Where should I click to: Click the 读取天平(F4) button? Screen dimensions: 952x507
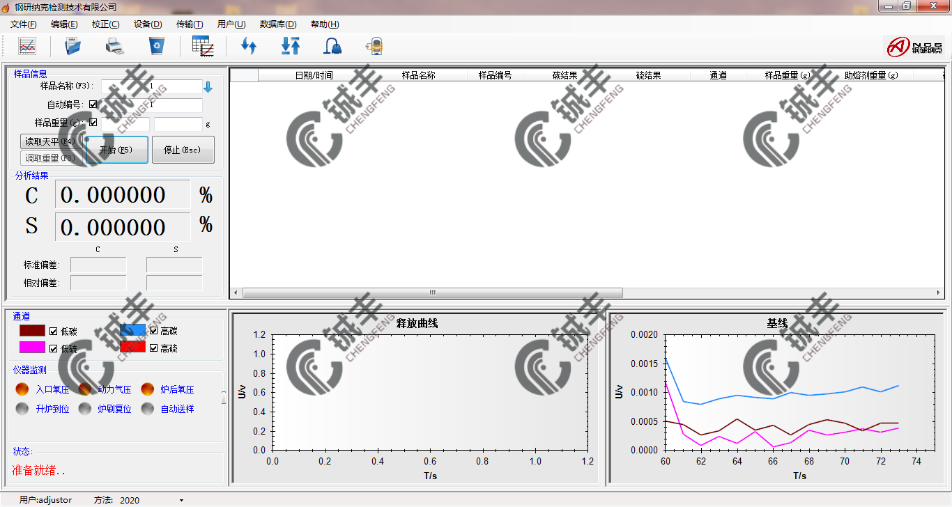point(51,141)
